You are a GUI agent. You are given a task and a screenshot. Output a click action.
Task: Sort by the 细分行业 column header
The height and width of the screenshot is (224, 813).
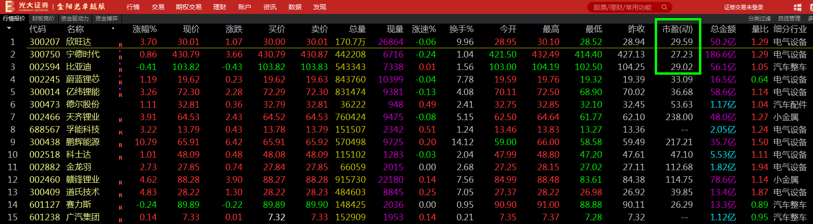(790, 29)
